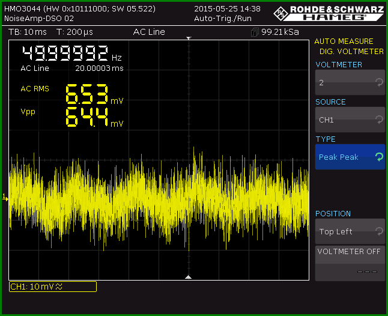Screen dimensions: 388x316
Task: Click the AC Line trigger source label
Action: [x=149, y=32]
